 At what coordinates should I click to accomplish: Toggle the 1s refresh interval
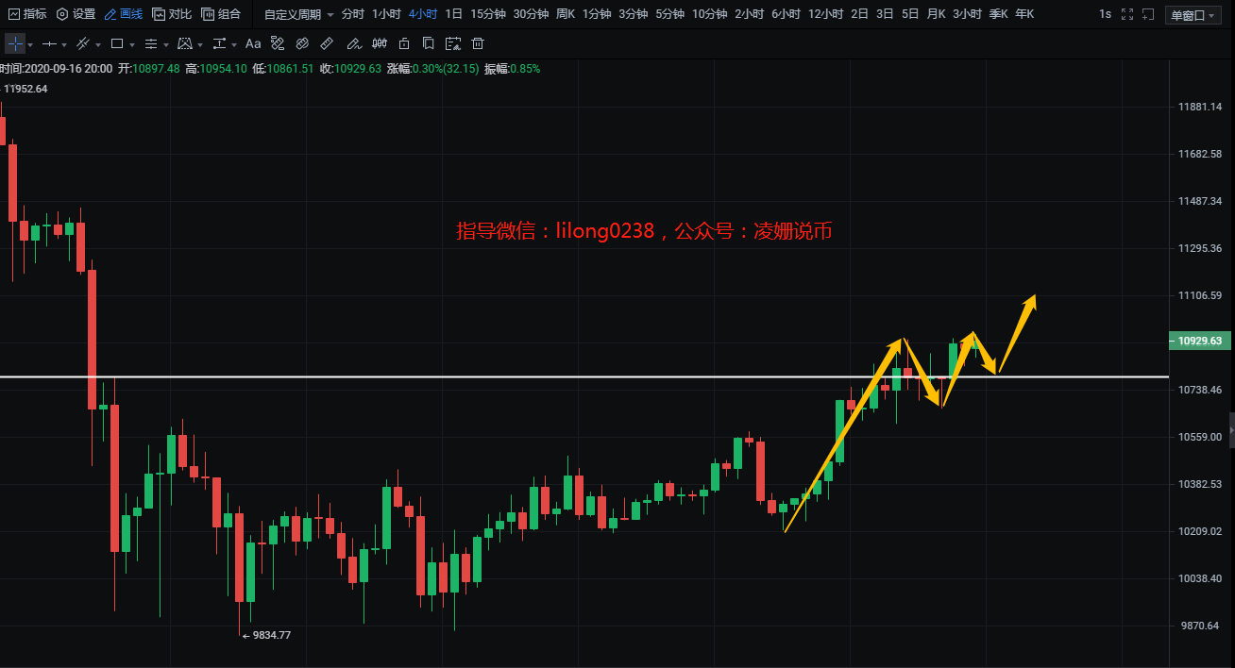1105,14
